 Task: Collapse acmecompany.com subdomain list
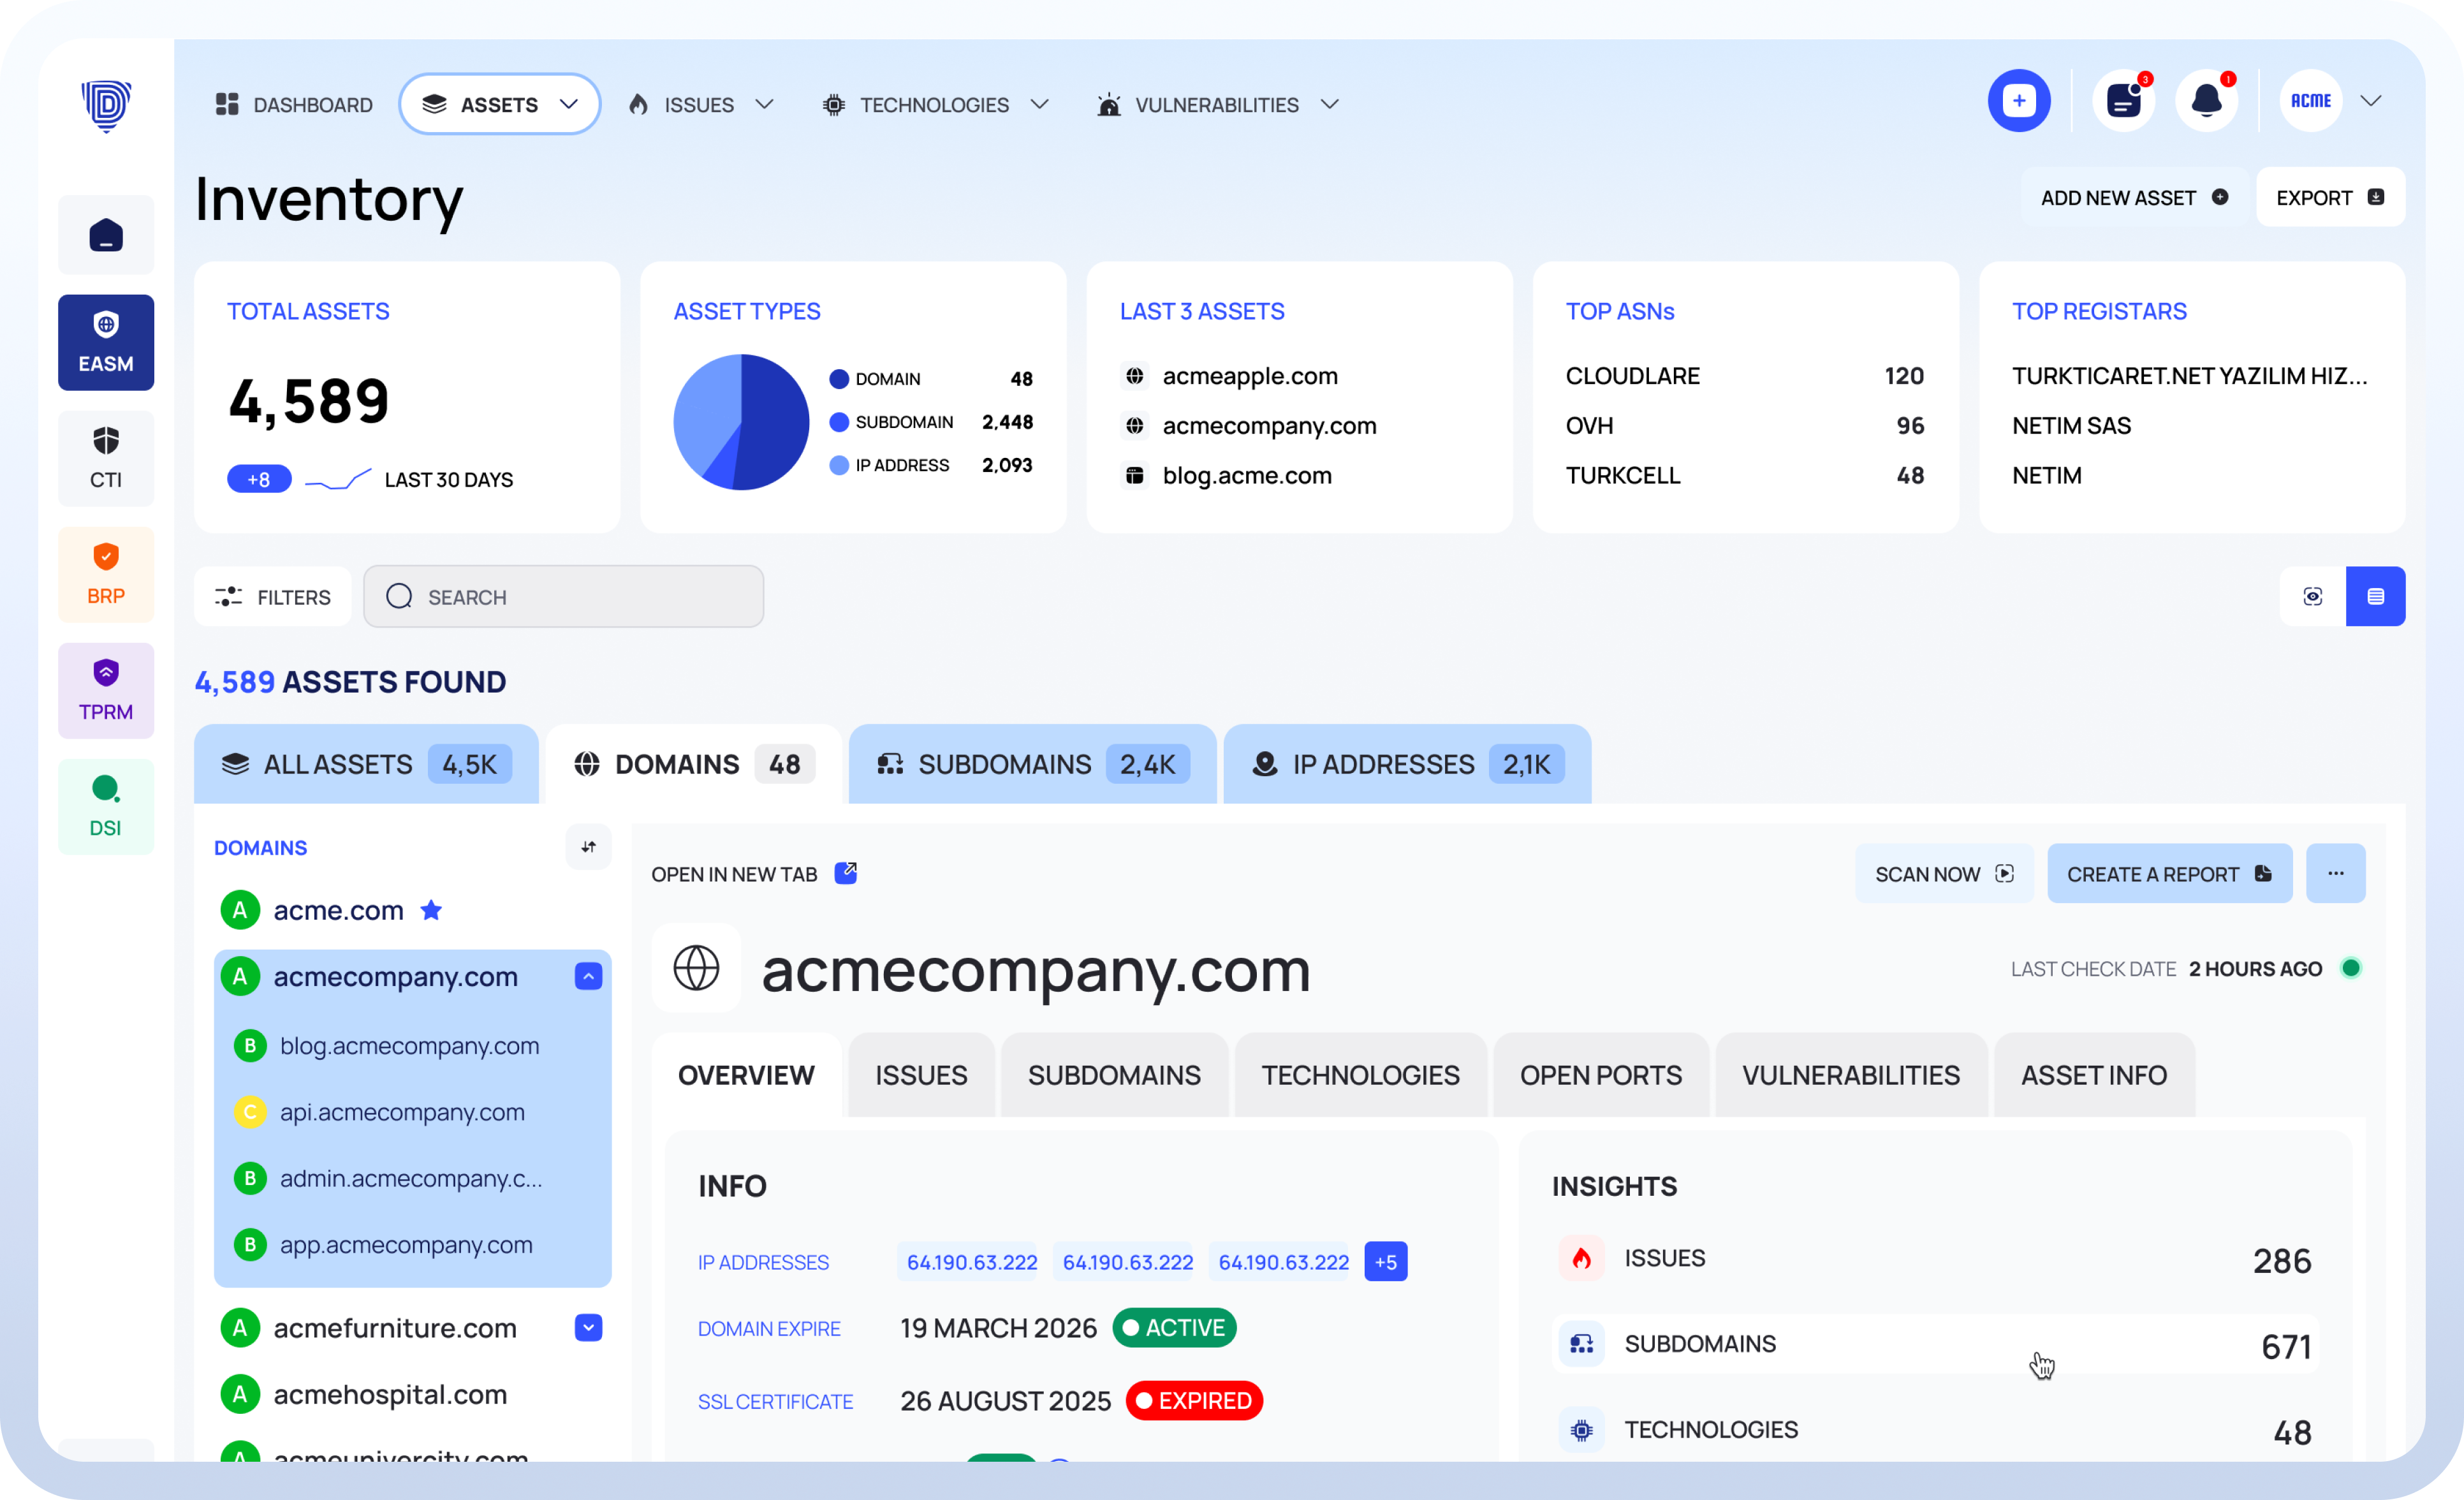[x=588, y=976]
